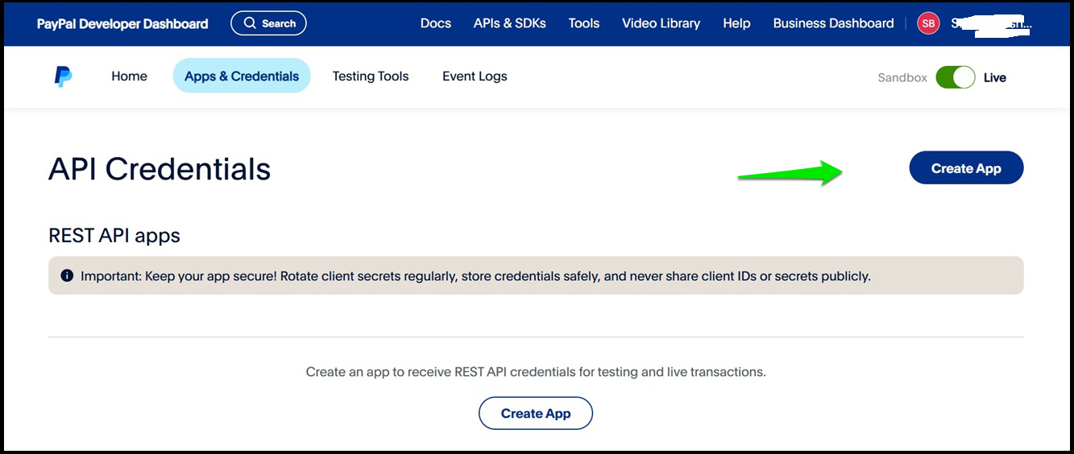Image resolution: width=1074 pixels, height=454 pixels.
Task: Click the PayPal logo icon
Action: (63, 76)
